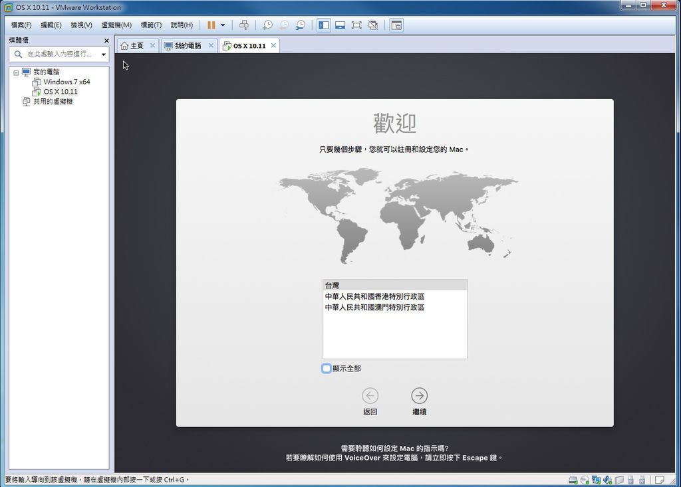
Task: Pause the virtual machine with the orange pause icon
Action: [x=211, y=25]
